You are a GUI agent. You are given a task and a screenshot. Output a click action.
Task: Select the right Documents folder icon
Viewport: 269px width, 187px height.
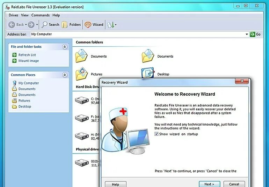tap(148, 56)
